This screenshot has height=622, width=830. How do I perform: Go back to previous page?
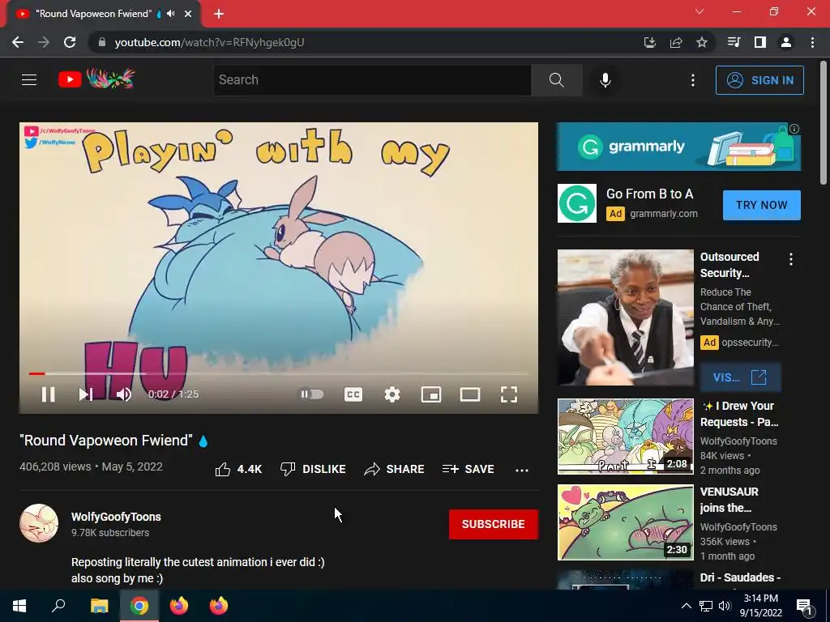pyautogui.click(x=18, y=42)
